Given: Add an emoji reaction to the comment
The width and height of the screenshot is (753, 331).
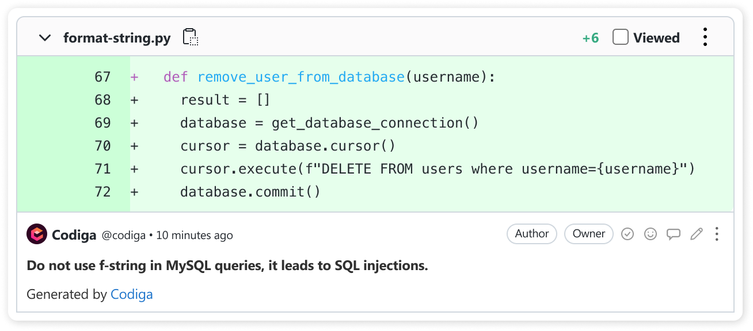Looking at the screenshot, I should pos(651,234).
